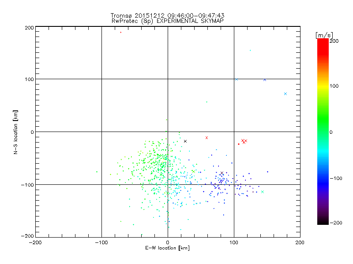The width and height of the screenshot is (353, 264).
Task: Click the "N-S location [km]" axis label
Action: [15, 132]
